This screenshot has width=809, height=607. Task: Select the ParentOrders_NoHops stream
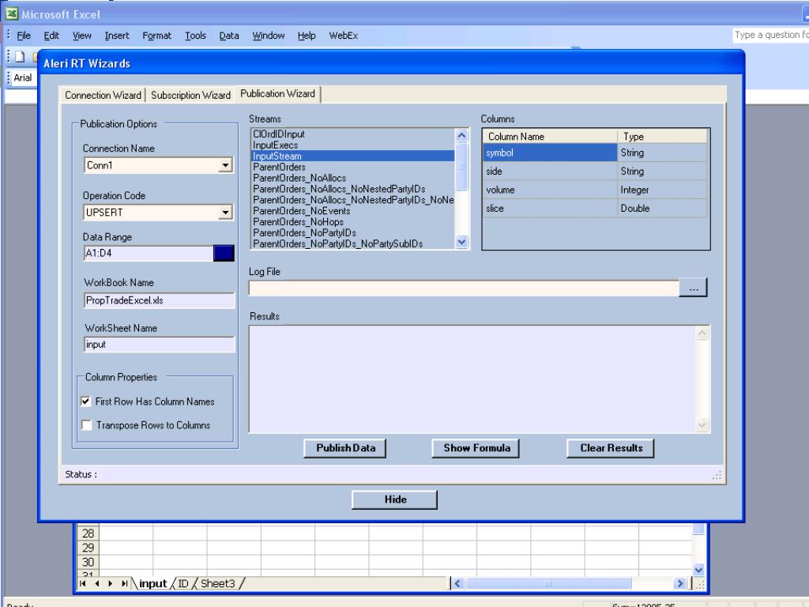point(353,222)
